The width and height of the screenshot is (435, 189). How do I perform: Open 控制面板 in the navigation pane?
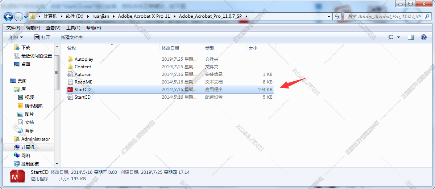point(30,164)
